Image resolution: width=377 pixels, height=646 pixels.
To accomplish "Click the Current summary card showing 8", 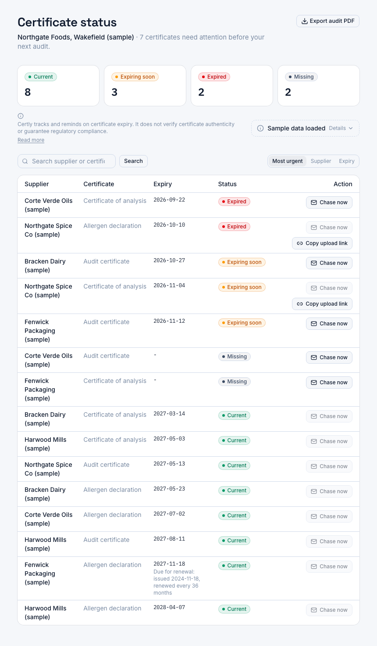I will (x=58, y=86).
